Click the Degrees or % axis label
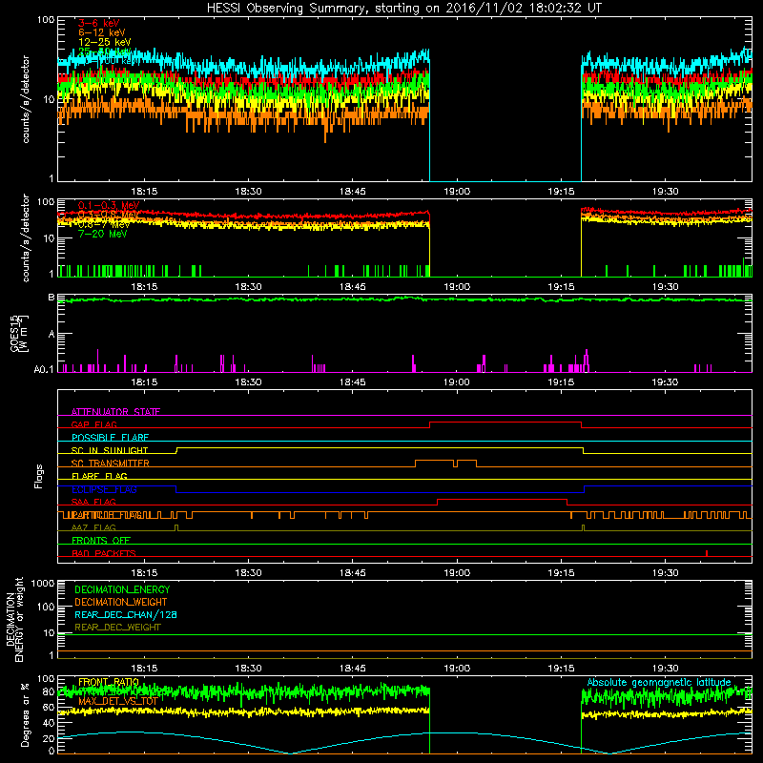 (x=25, y=714)
